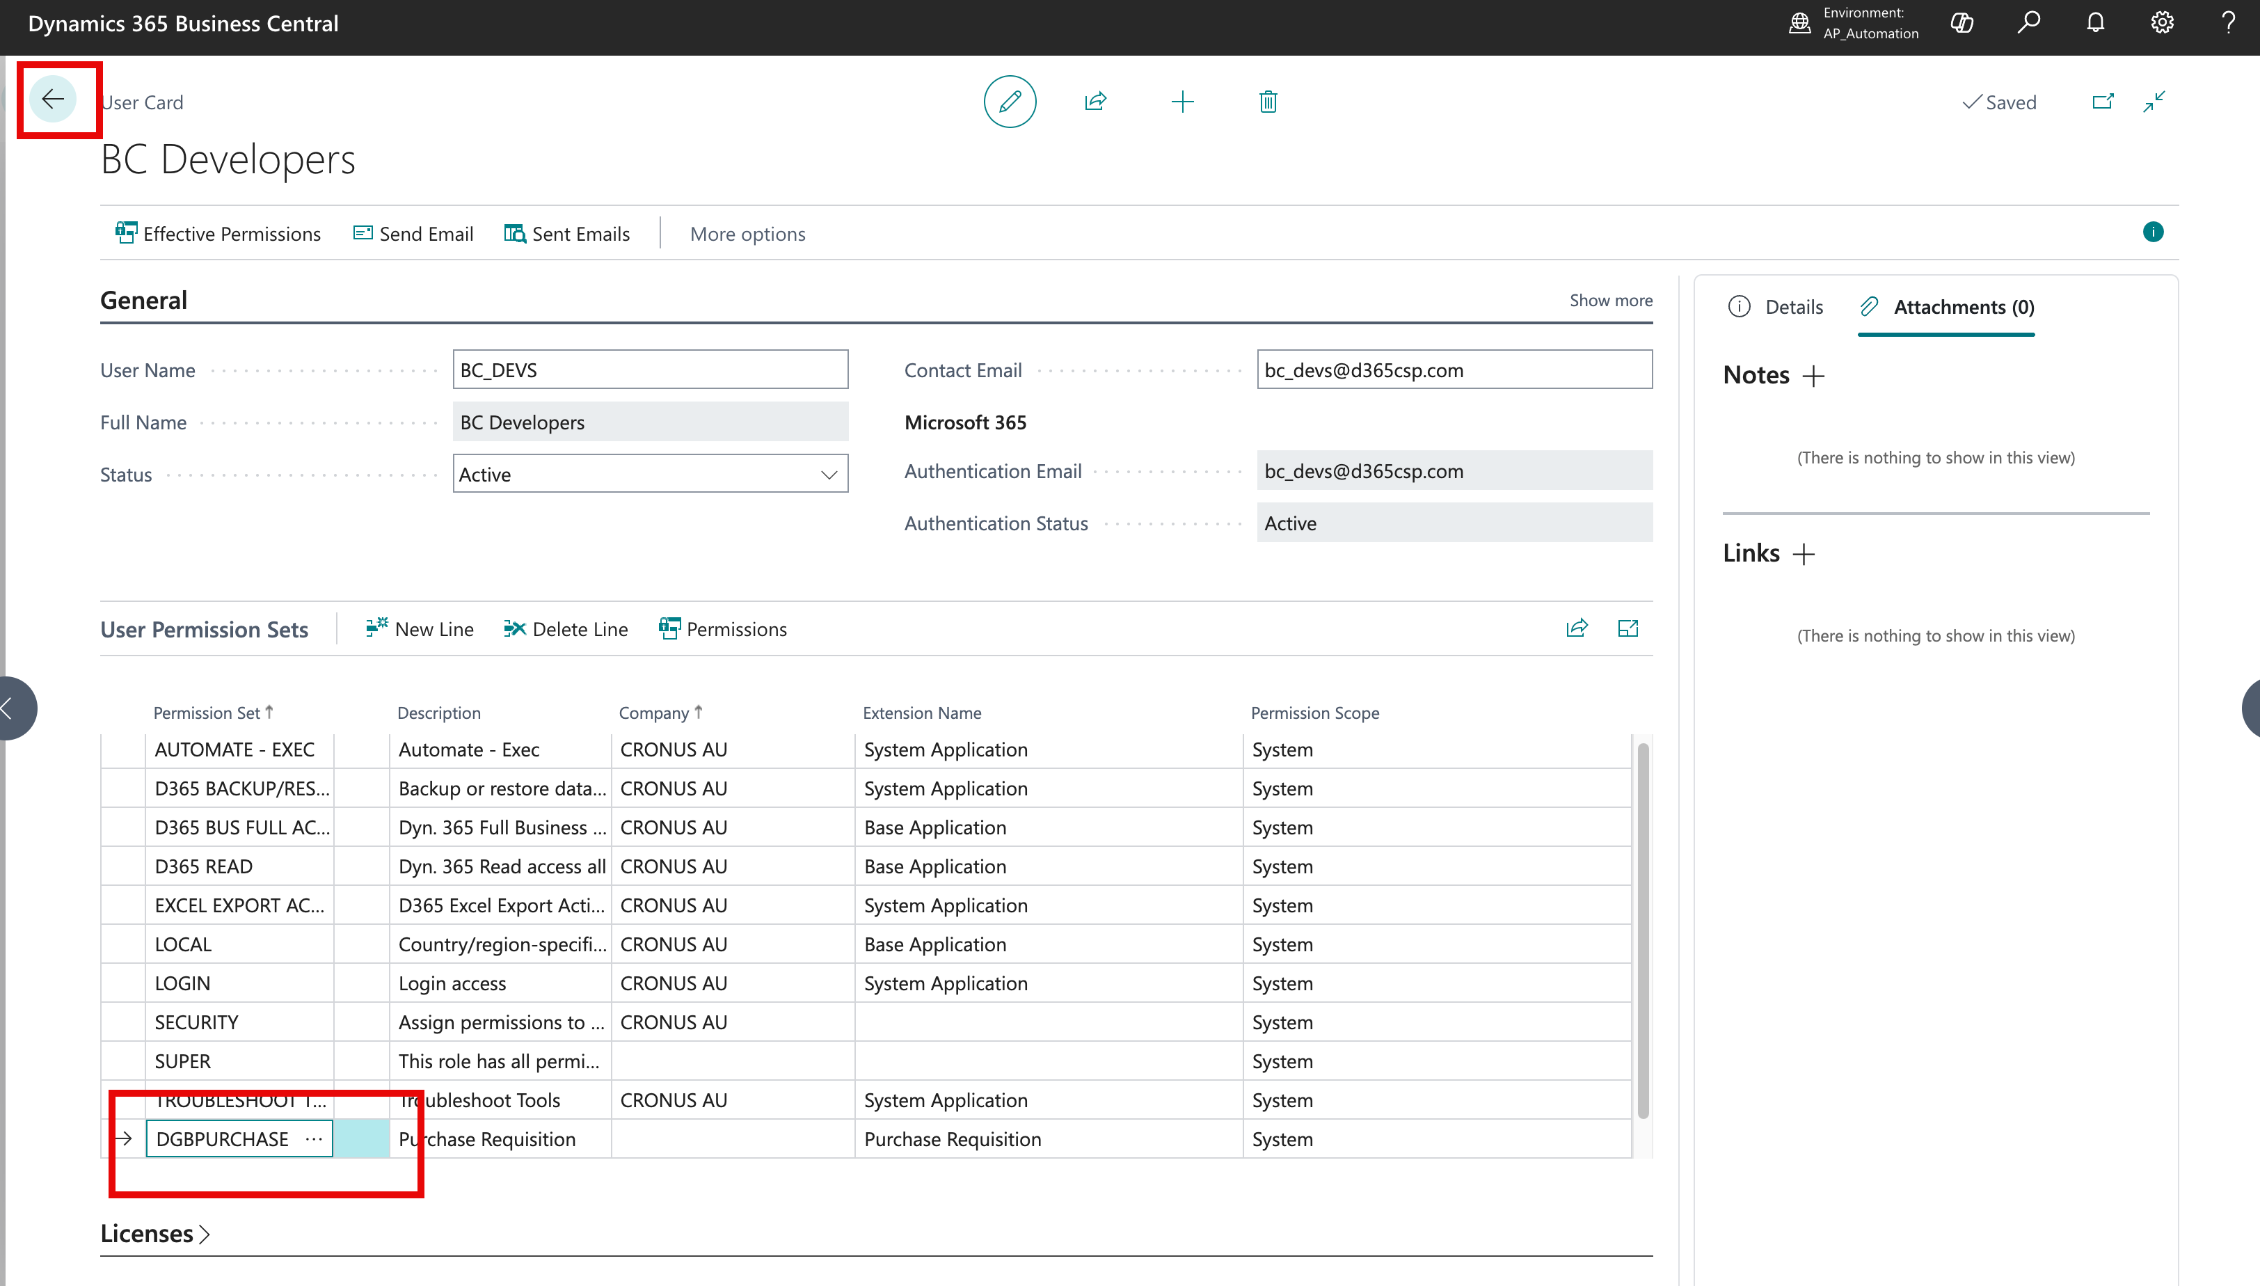This screenshot has width=2260, height=1286.
Task: Open the search magnifier icon
Action: [x=2028, y=23]
